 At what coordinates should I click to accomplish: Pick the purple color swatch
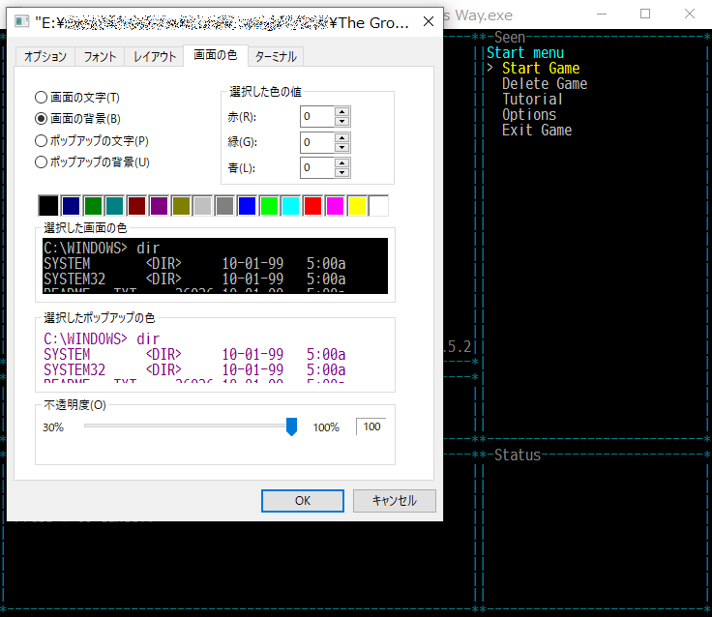point(159,206)
